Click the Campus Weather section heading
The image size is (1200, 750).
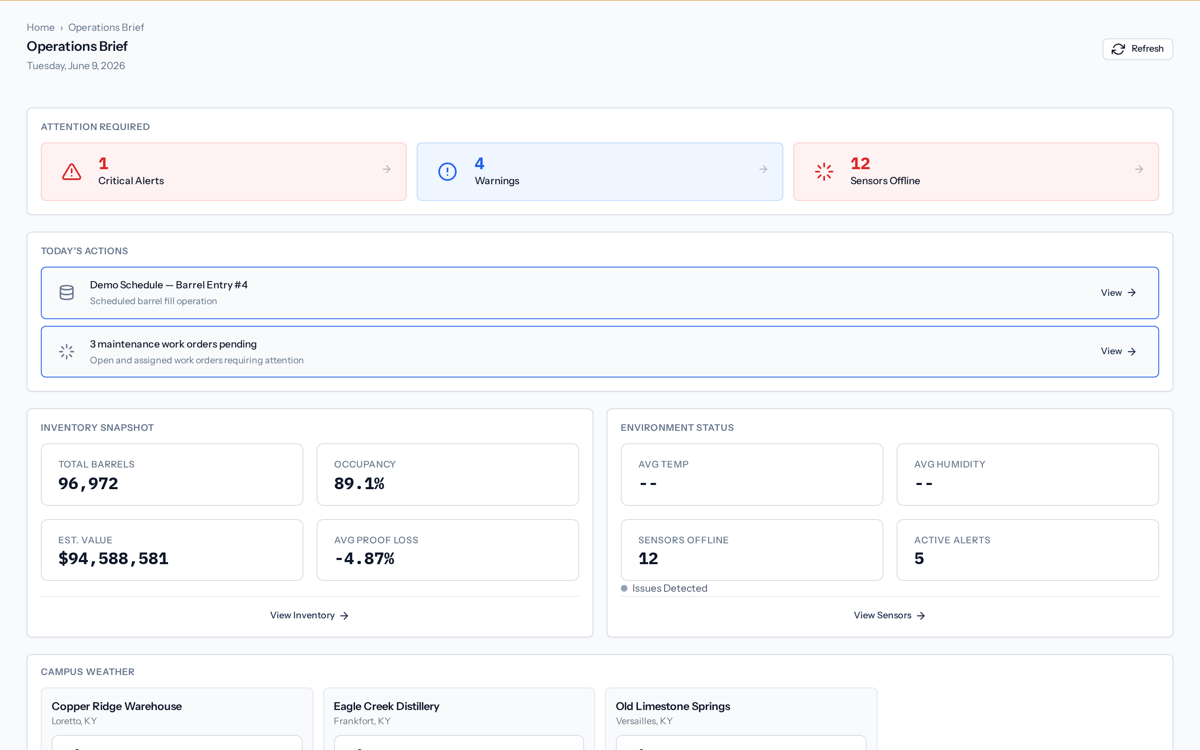[x=87, y=672]
